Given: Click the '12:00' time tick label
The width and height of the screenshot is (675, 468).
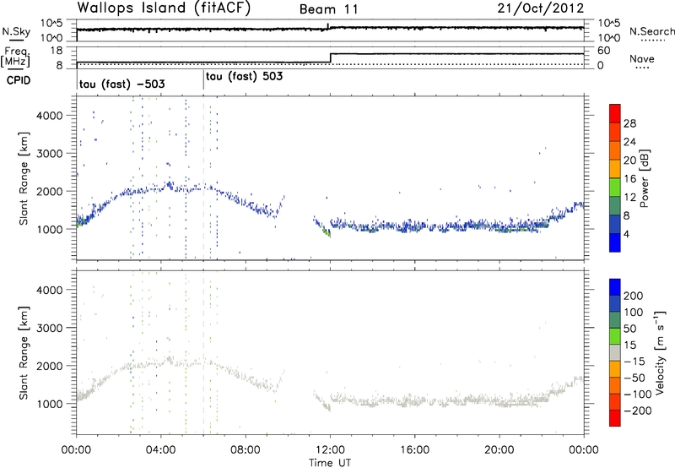Looking at the screenshot, I should tap(330, 450).
